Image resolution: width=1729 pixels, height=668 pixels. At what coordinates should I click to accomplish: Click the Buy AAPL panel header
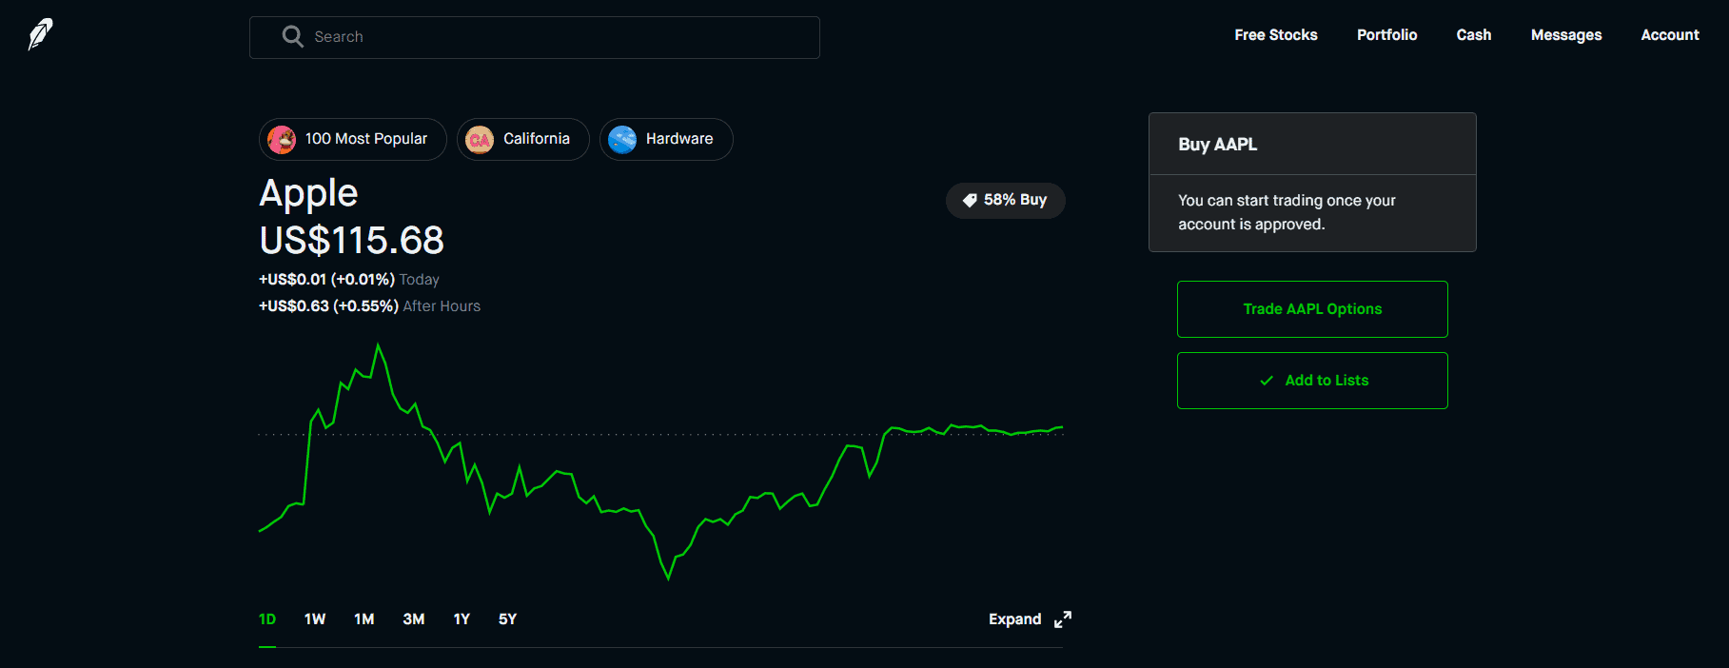(1312, 145)
